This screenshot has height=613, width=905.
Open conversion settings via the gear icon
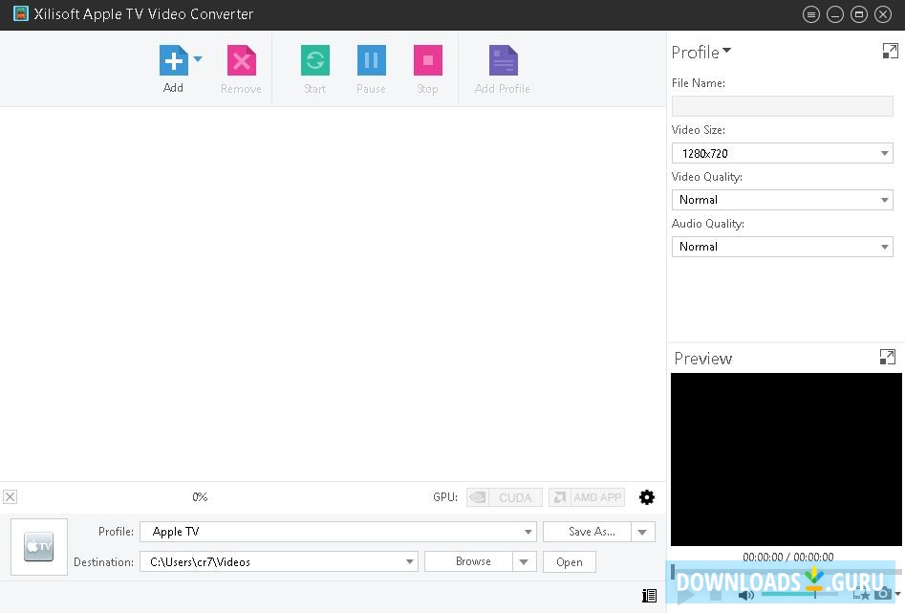click(647, 496)
